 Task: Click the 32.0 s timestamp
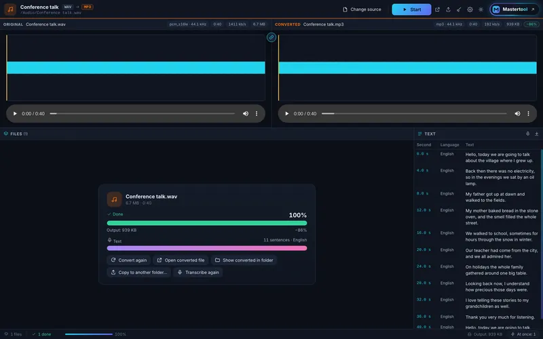(424, 300)
